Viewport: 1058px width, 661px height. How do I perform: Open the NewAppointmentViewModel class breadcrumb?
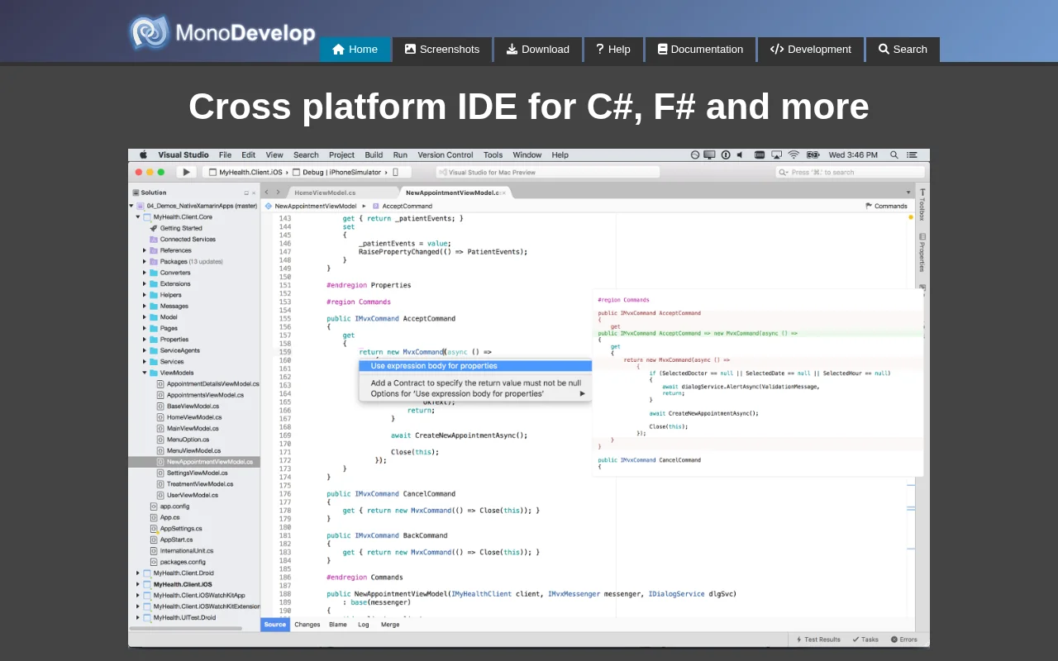point(310,206)
